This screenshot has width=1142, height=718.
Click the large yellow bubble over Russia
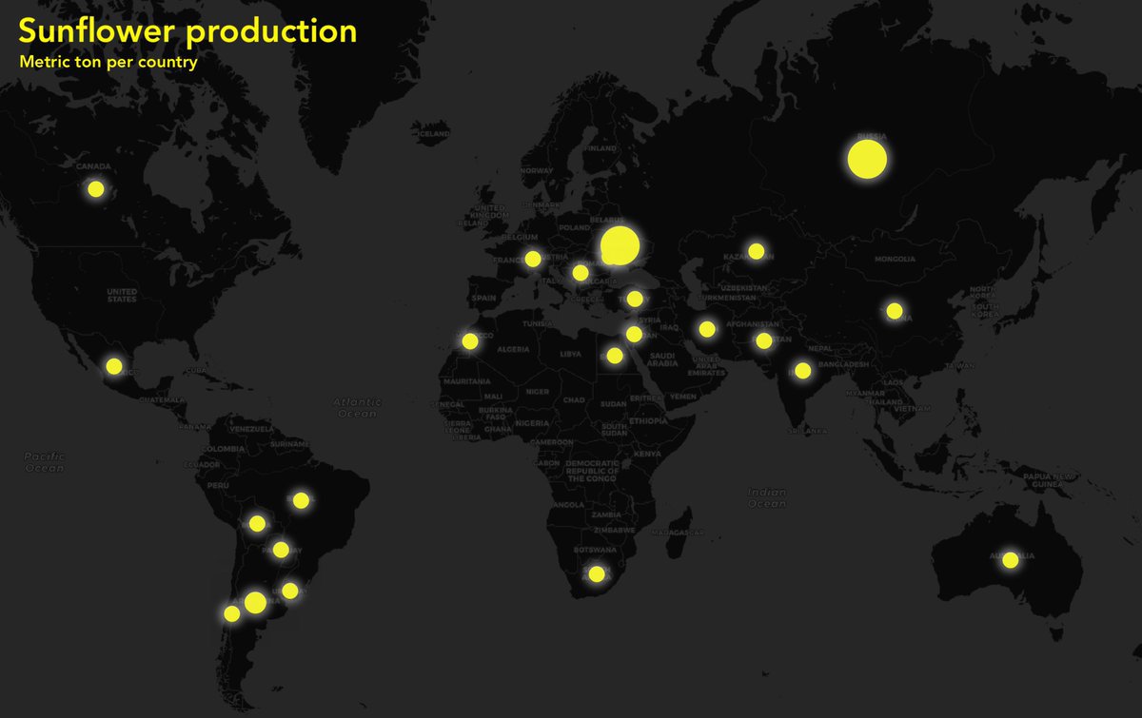coord(867,160)
